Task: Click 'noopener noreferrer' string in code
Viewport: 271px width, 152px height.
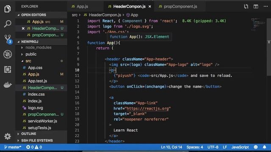Action: click(x=147, y=119)
